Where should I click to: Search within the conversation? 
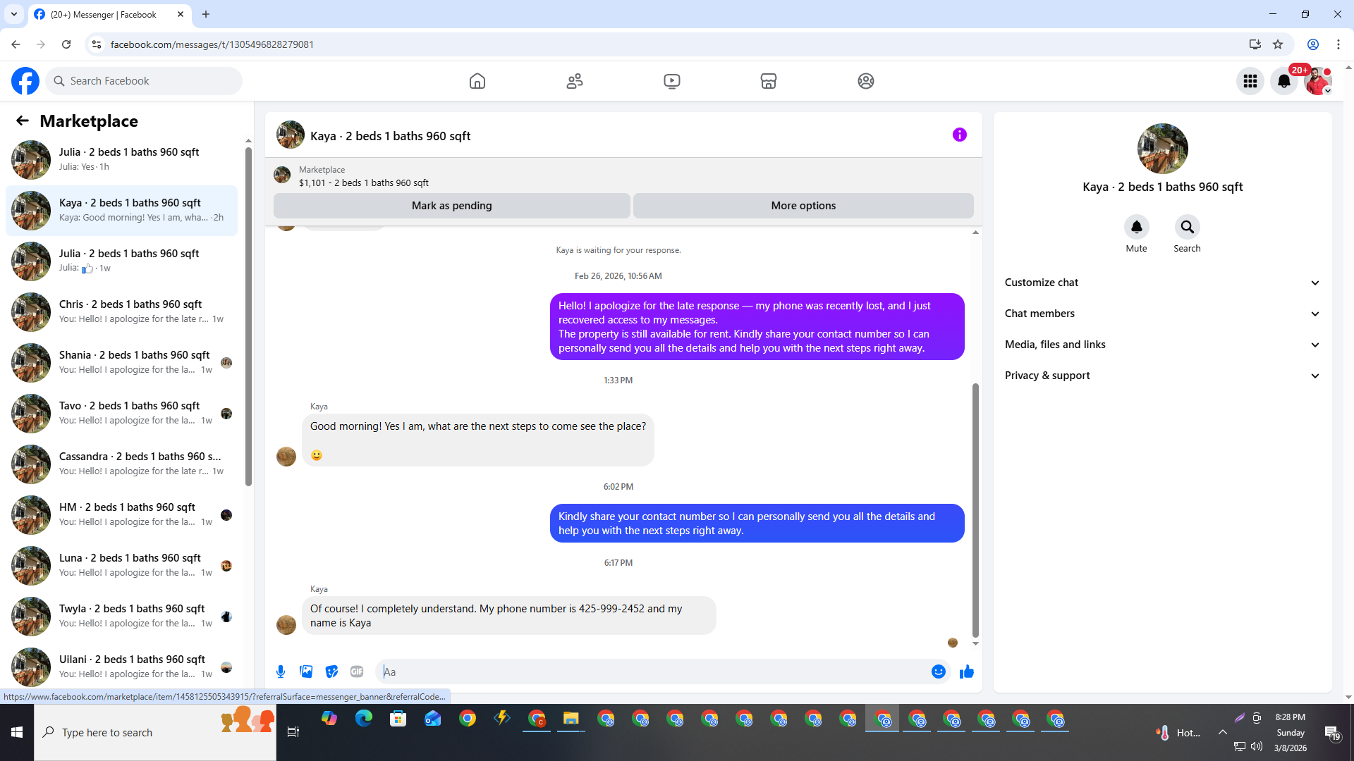pos(1187,227)
